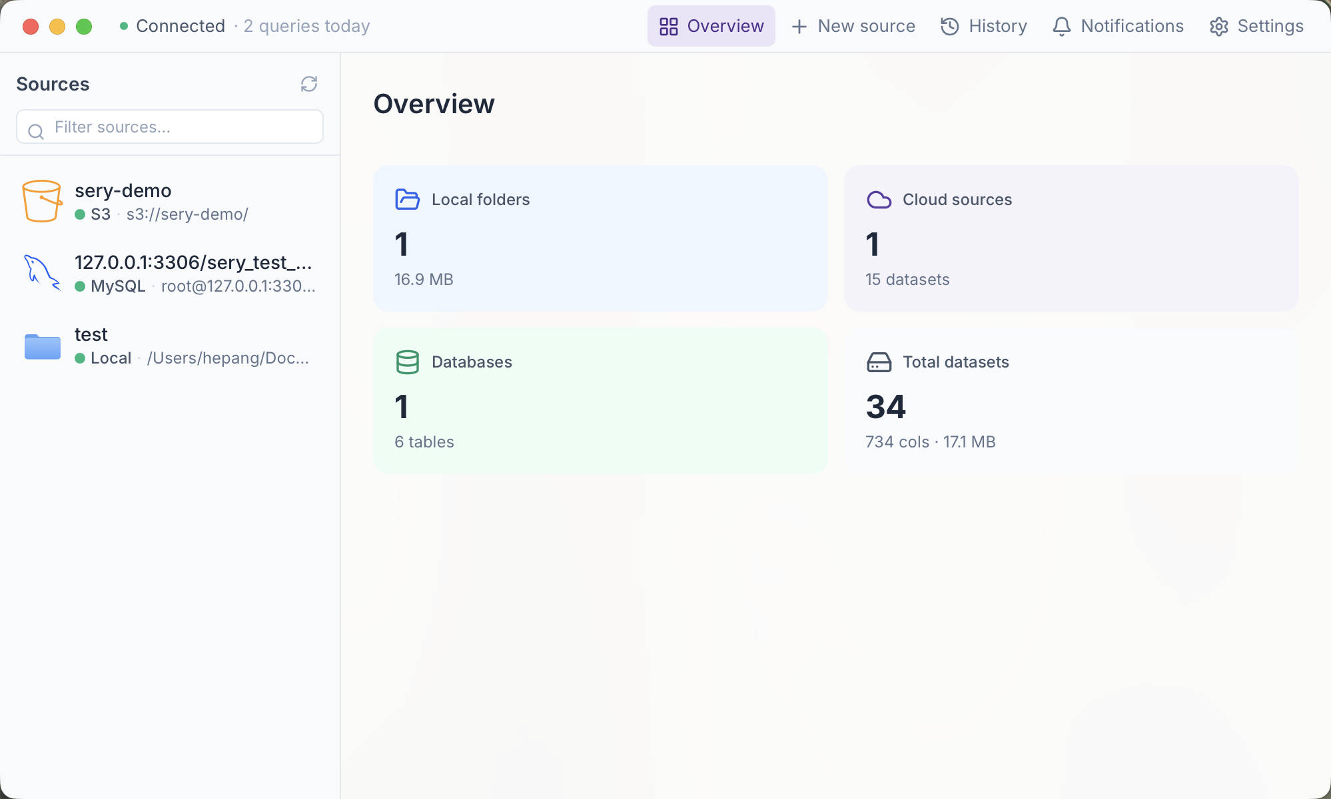The image size is (1331, 799).
Task: Click the S3 bucket icon for sery-demo
Action: pos(42,201)
